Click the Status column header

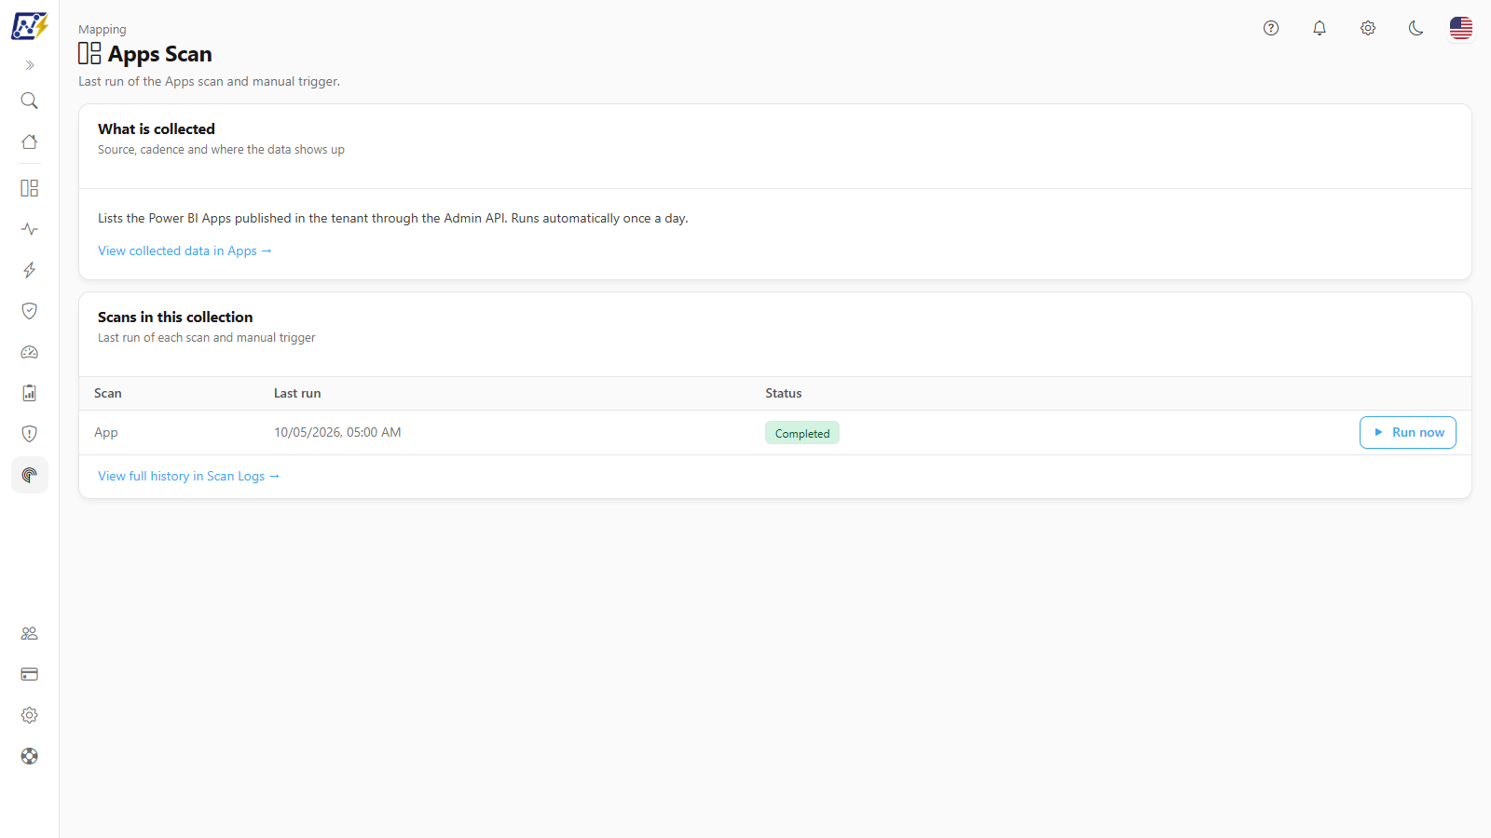(x=784, y=393)
